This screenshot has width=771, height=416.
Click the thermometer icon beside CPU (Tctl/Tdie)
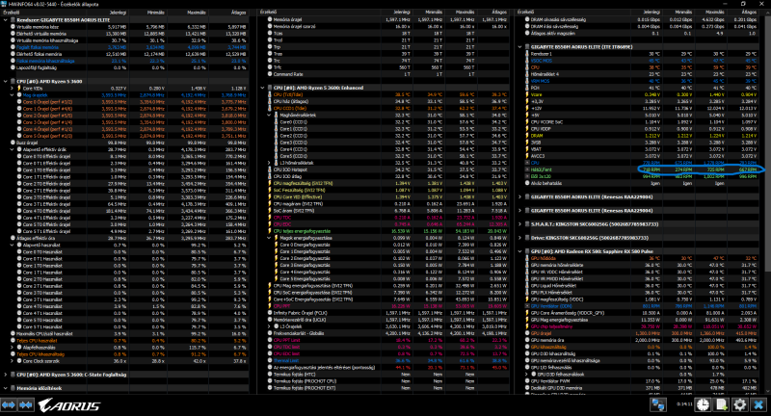pyautogui.click(x=270, y=94)
